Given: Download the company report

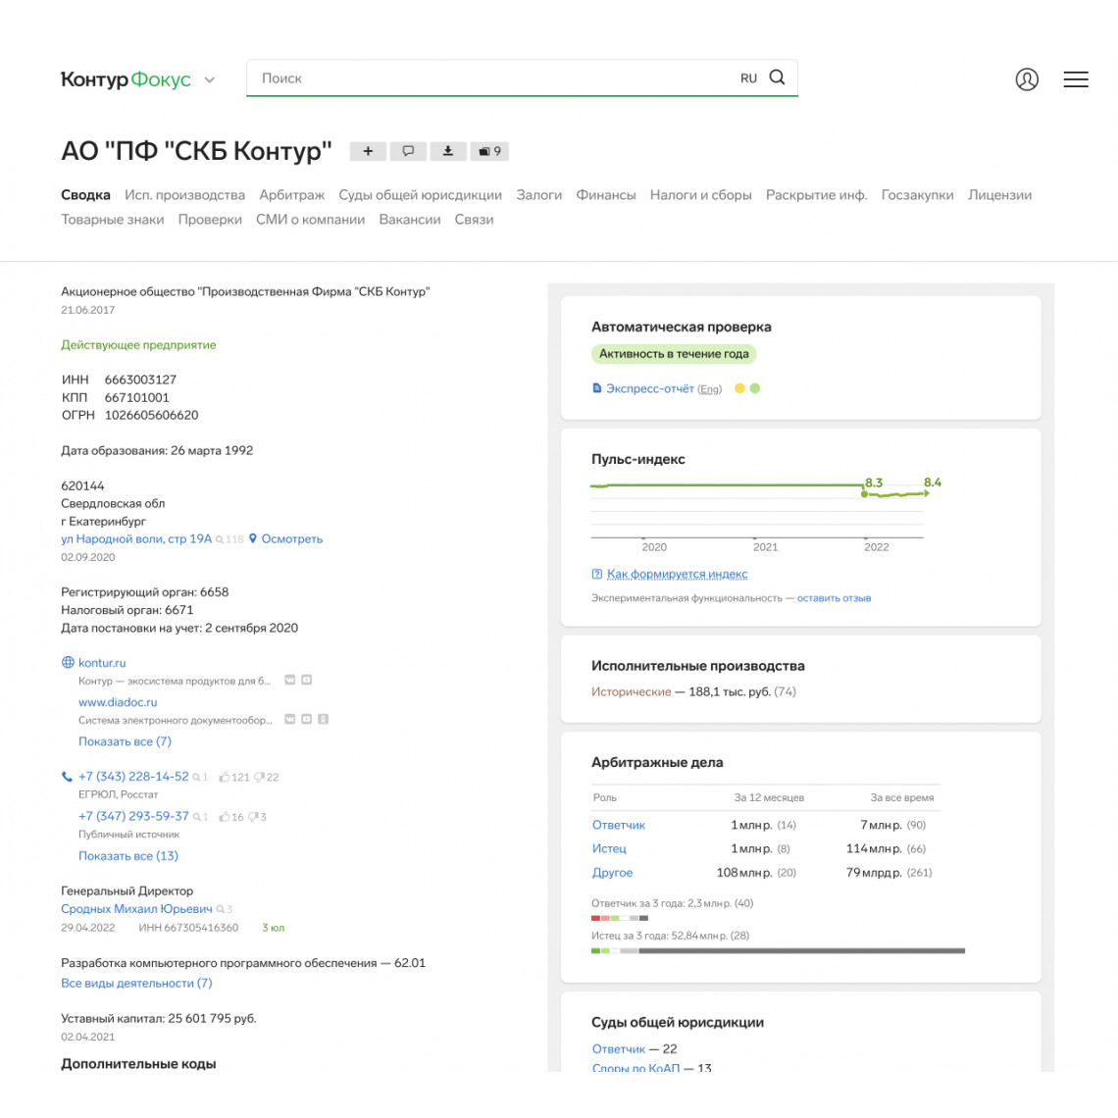Looking at the screenshot, I should [448, 151].
